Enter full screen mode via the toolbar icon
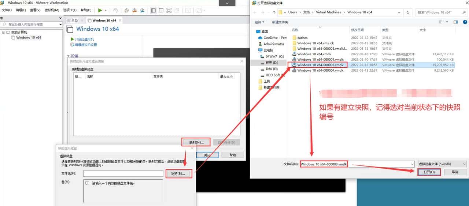Viewport: 469px width, 206px height. pos(169,11)
